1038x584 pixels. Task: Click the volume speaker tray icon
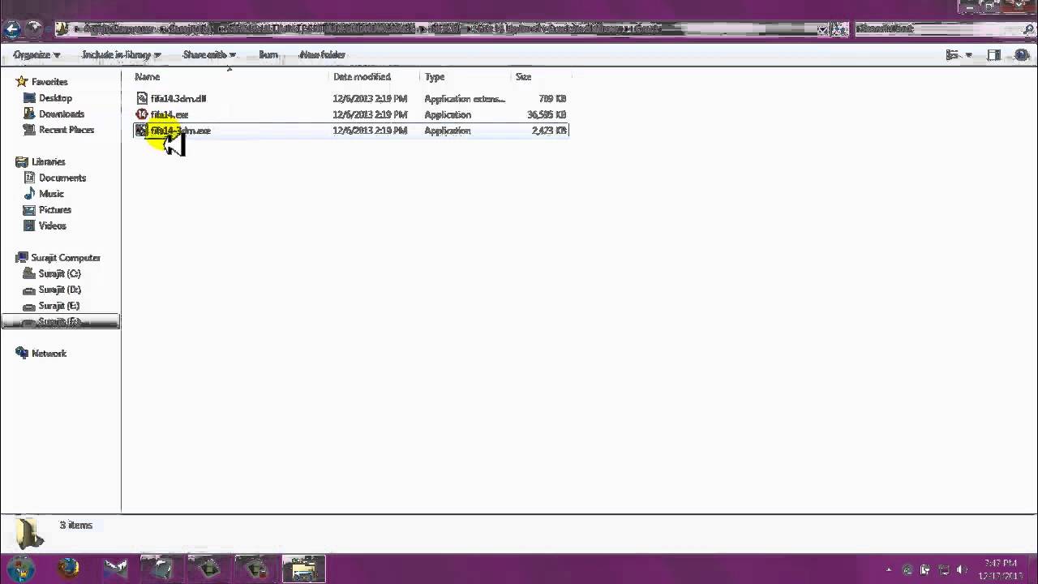tap(962, 570)
